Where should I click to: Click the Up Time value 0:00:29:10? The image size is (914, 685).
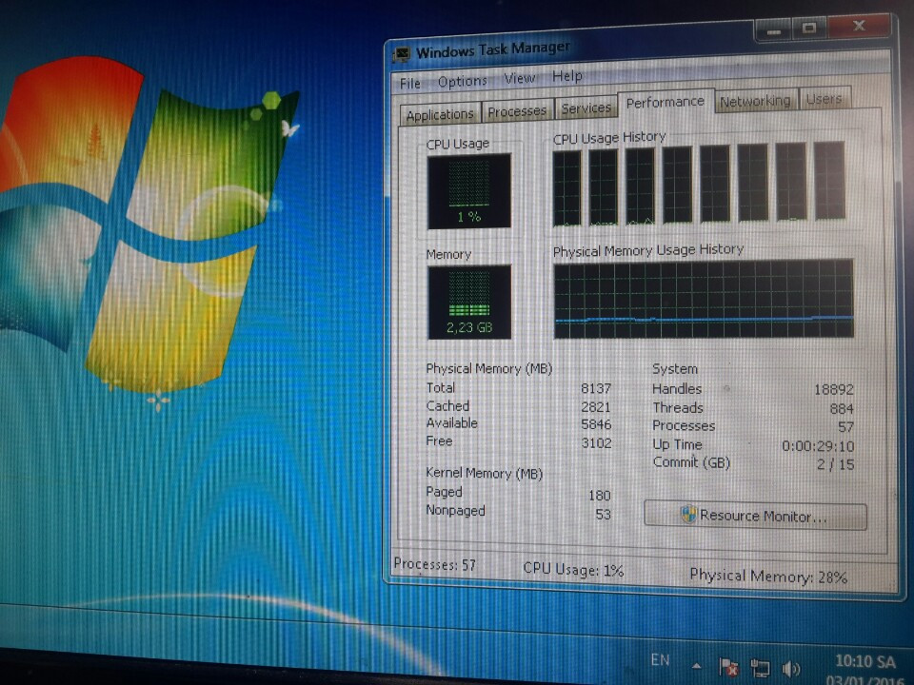pos(818,447)
